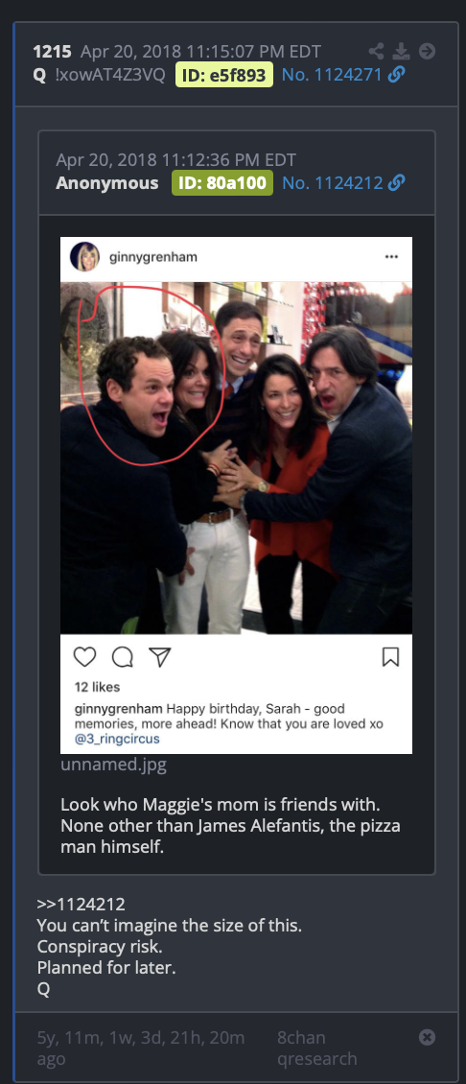466x1084 pixels.
Task: Open post link No. 1124271
Action: (x=332, y=75)
